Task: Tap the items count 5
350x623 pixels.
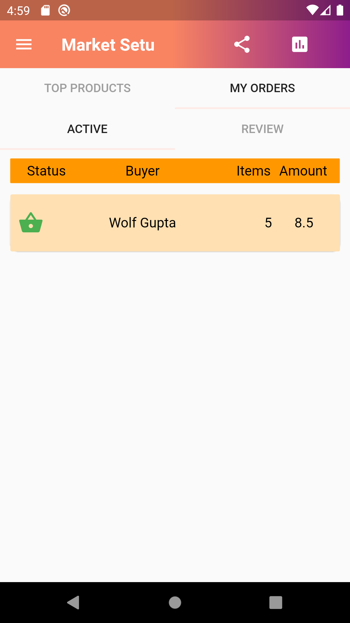Action: click(268, 223)
